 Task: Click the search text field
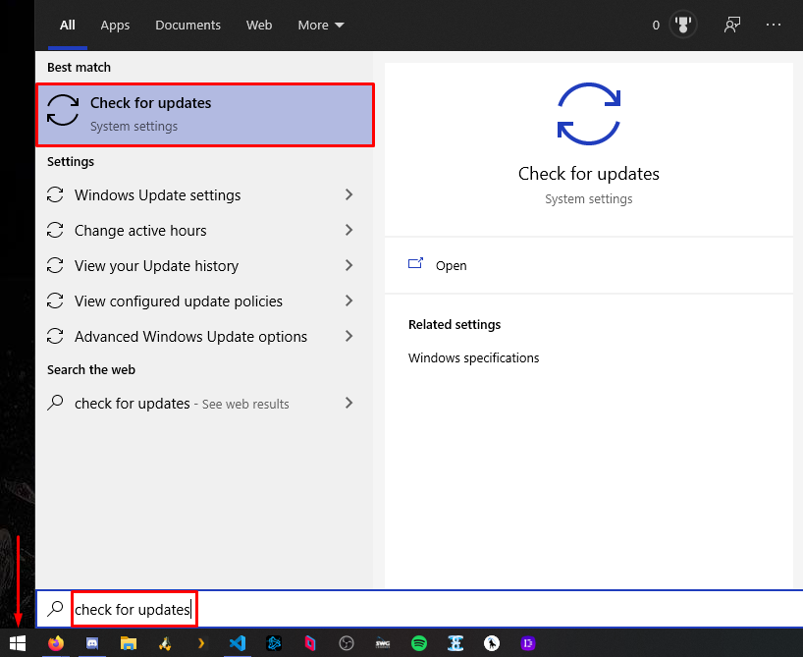(x=419, y=609)
